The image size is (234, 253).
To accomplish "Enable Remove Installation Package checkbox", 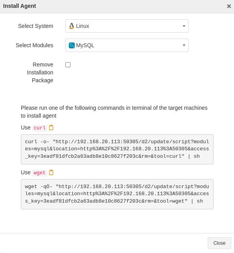I will 68,65.
